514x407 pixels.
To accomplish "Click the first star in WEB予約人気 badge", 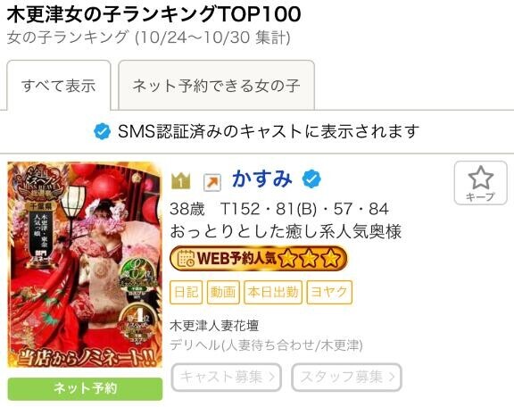I will (x=288, y=258).
